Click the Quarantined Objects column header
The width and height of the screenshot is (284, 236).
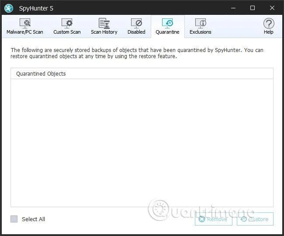(142, 73)
